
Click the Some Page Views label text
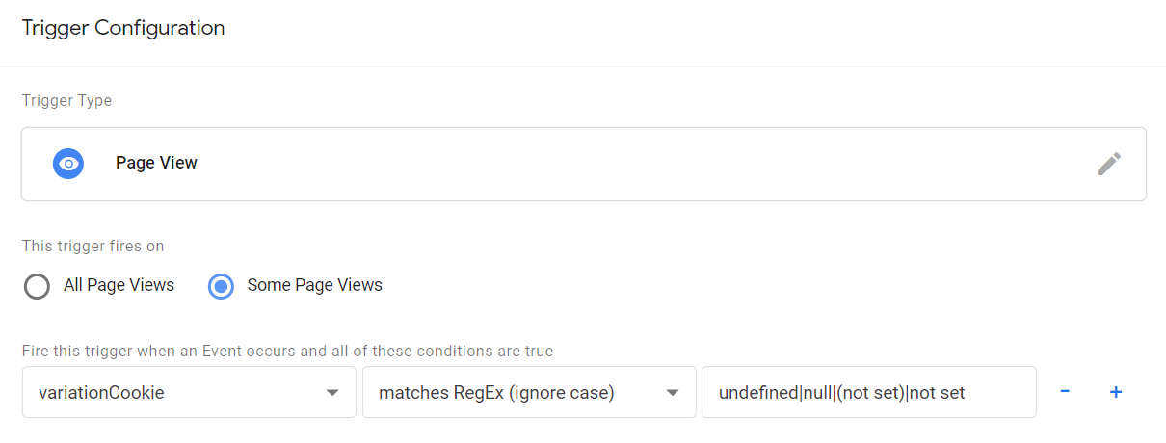315,285
